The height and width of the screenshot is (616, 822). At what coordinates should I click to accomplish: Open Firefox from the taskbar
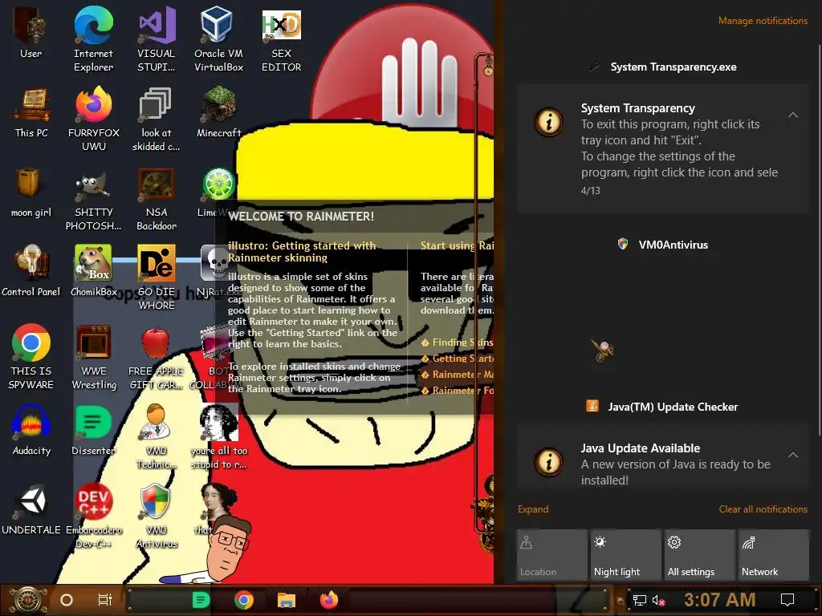[x=329, y=600]
